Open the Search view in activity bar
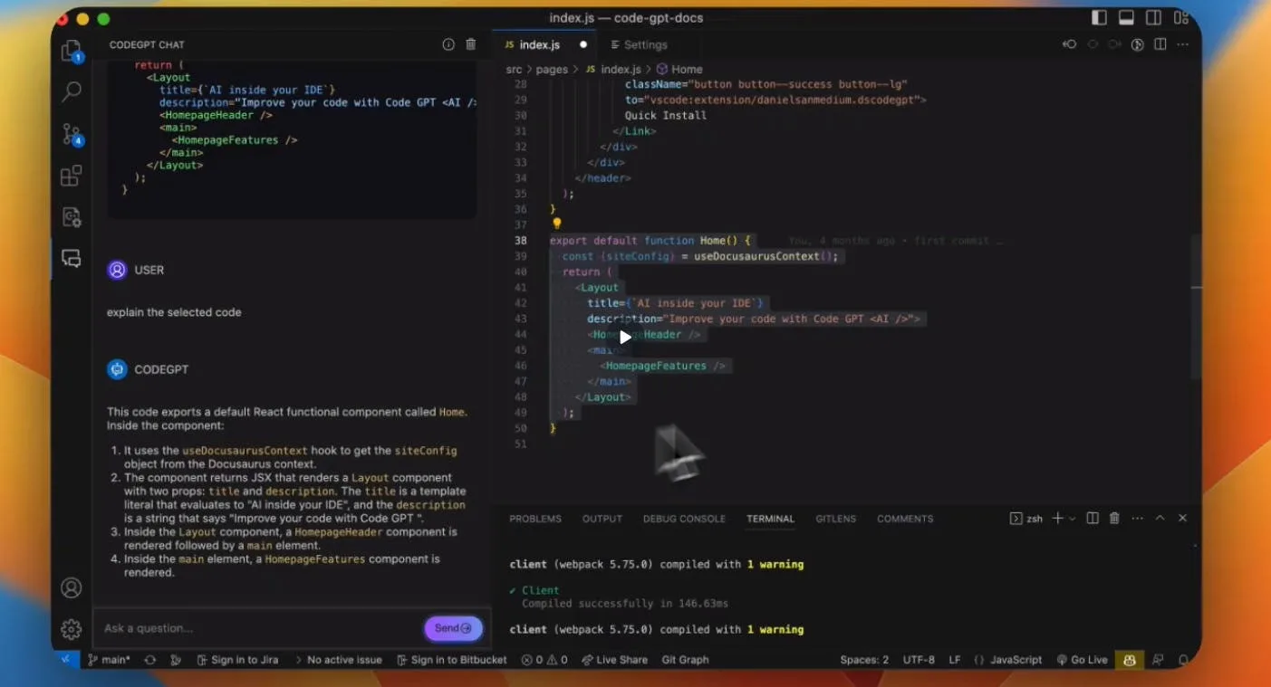Image resolution: width=1271 pixels, height=687 pixels. click(x=71, y=91)
